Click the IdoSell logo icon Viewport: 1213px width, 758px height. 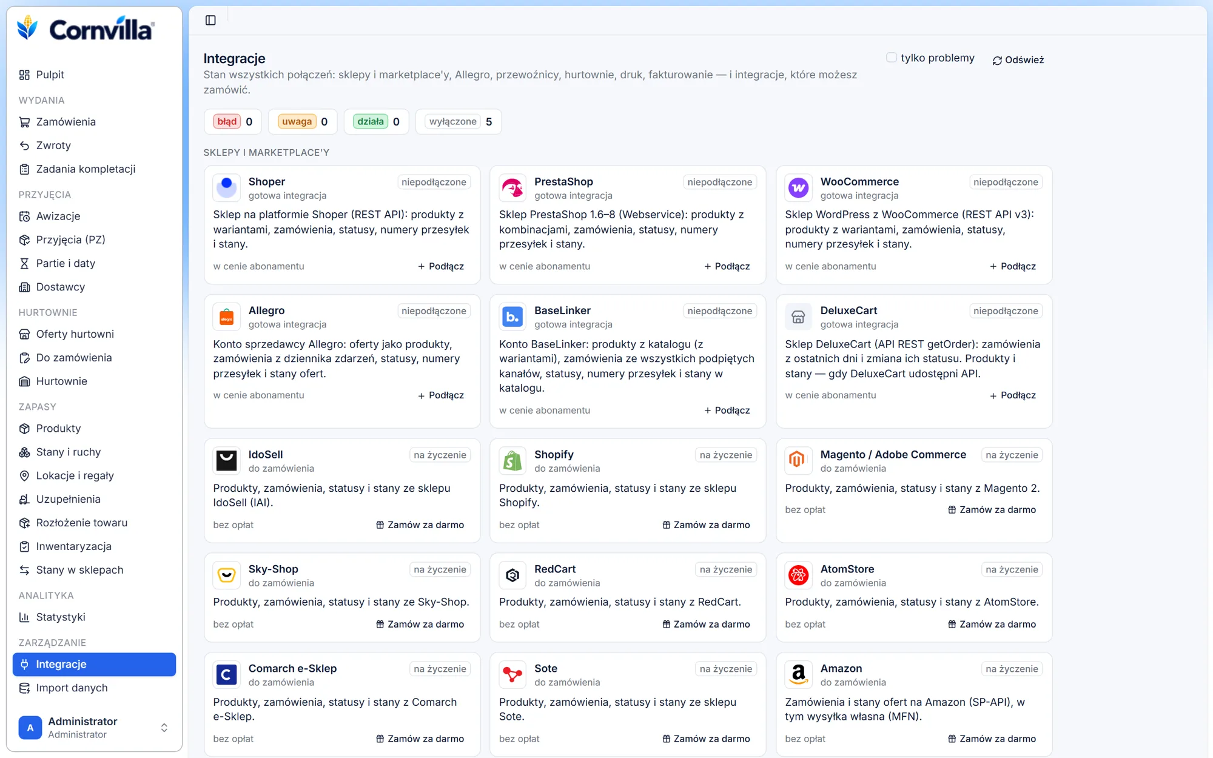[x=226, y=461]
